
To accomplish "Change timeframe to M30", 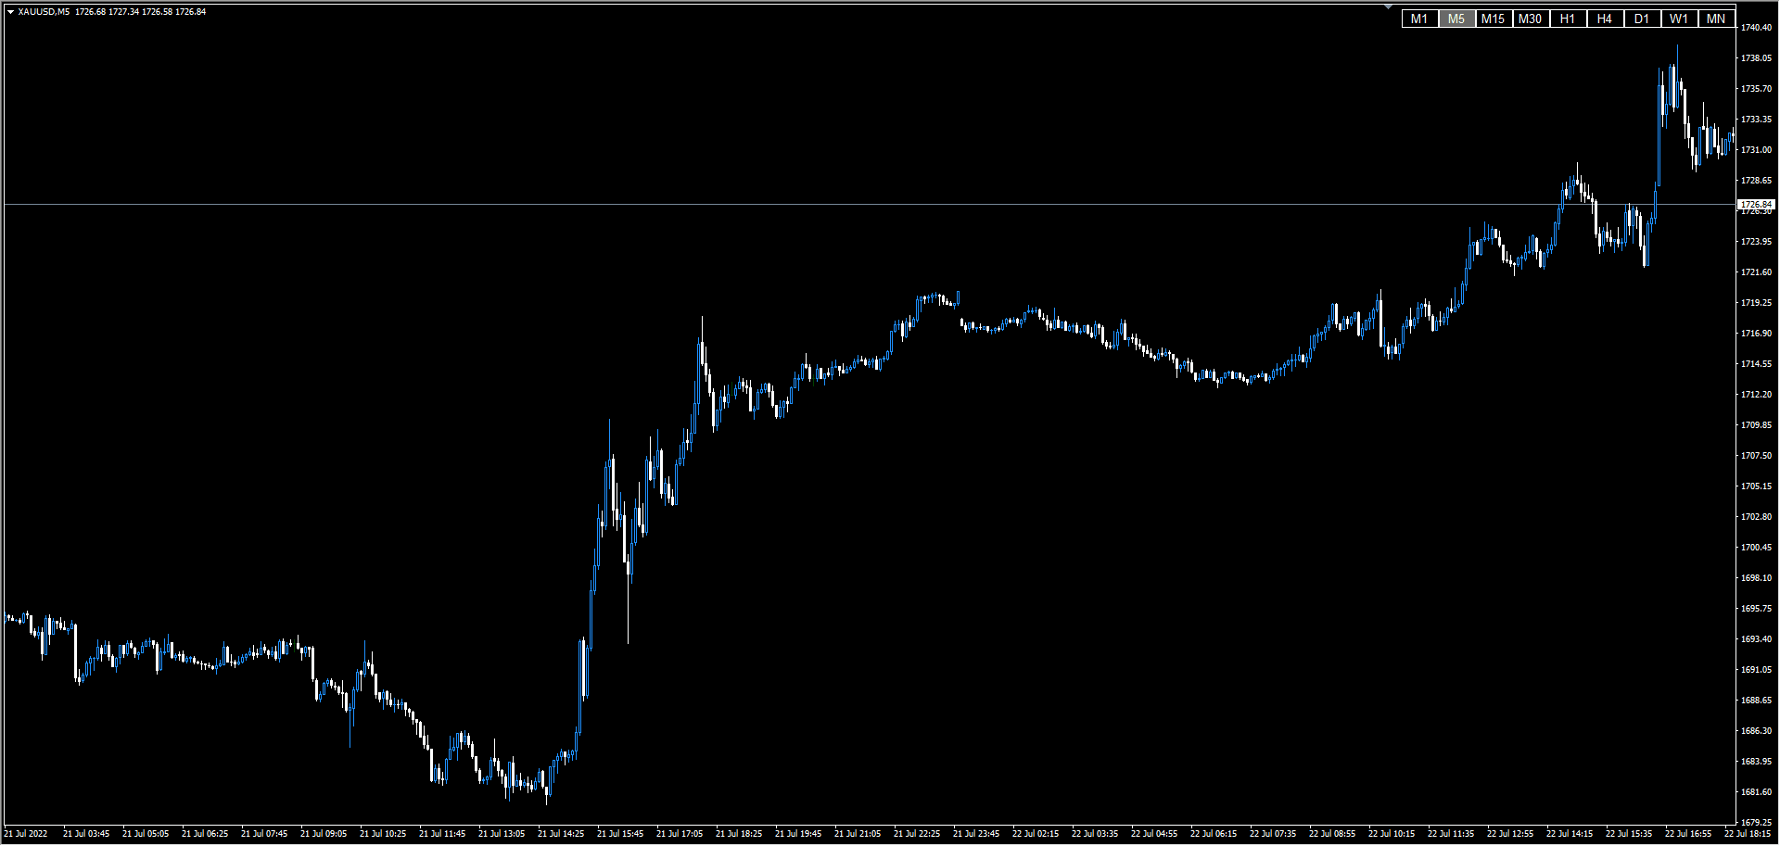I will (1531, 19).
